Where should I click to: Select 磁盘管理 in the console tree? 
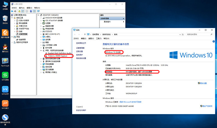22,39
